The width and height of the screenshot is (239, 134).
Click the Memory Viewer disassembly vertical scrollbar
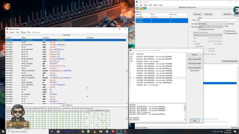(x=127, y=70)
